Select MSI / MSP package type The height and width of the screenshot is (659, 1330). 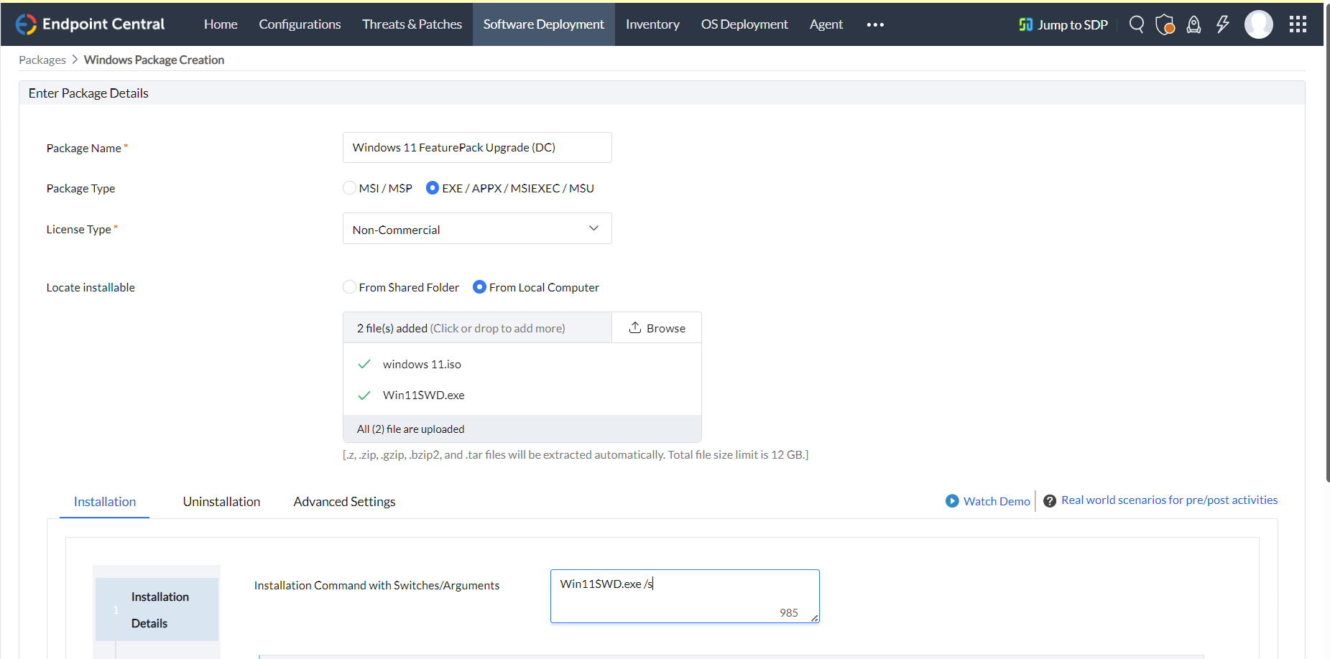tap(350, 188)
